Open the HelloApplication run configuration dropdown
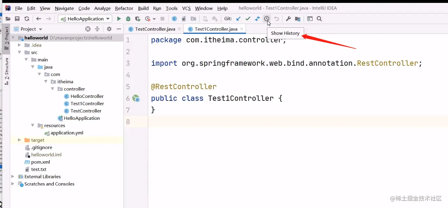Image resolution: width=448 pixels, height=208 pixels. pyautogui.click(x=85, y=19)
